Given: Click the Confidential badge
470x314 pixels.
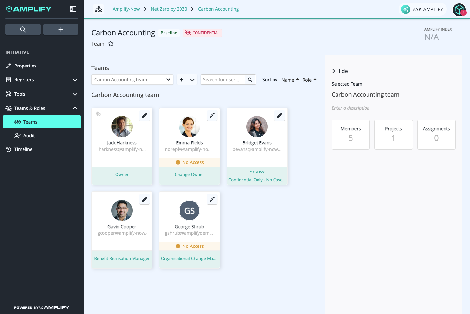Looking at the screenshot, I should (x=202, y=33).
